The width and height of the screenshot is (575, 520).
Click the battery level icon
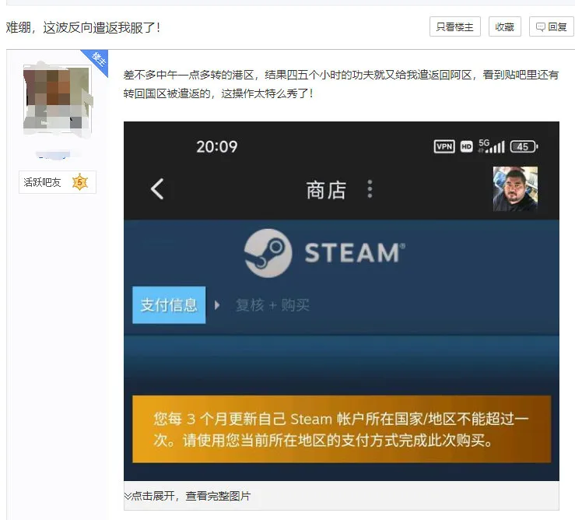524,146
